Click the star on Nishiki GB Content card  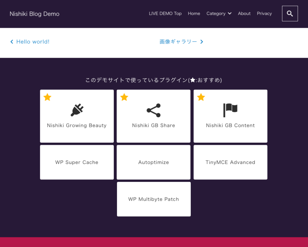pos(201,97)
